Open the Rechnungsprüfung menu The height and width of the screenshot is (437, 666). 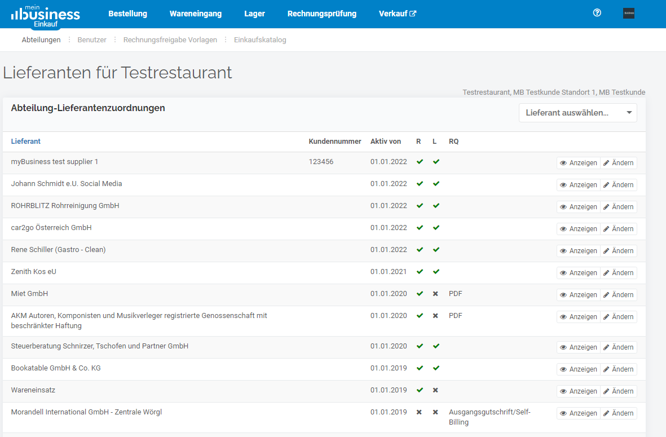(x=322, y=14)
